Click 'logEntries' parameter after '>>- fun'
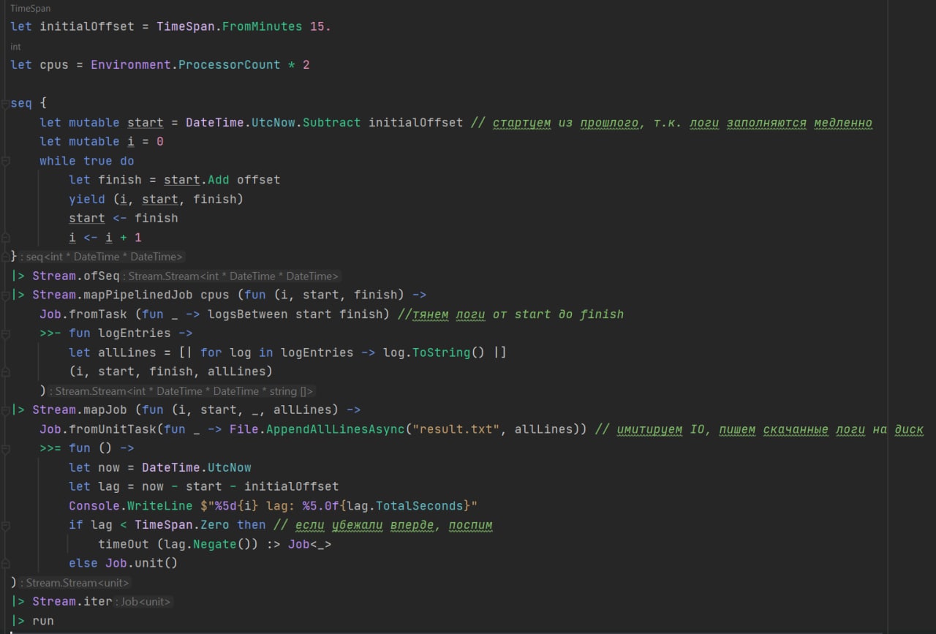The height and width of the screenshot is (634, 936). [x=135, y=333]
